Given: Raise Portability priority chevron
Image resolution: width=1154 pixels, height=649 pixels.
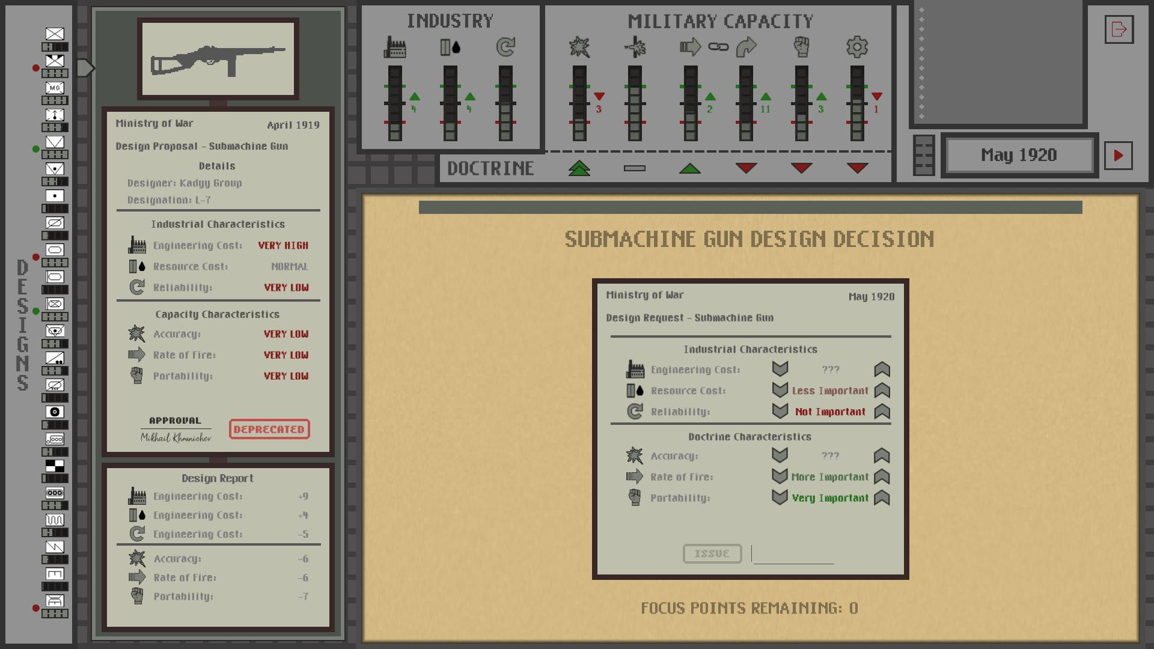Looking at the screenshot, I should 882,498.
